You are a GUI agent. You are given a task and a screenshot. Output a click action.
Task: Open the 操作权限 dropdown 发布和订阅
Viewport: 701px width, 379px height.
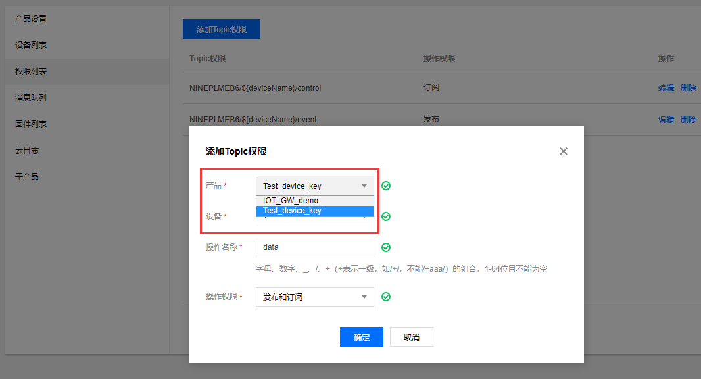(x=315, y=297)
